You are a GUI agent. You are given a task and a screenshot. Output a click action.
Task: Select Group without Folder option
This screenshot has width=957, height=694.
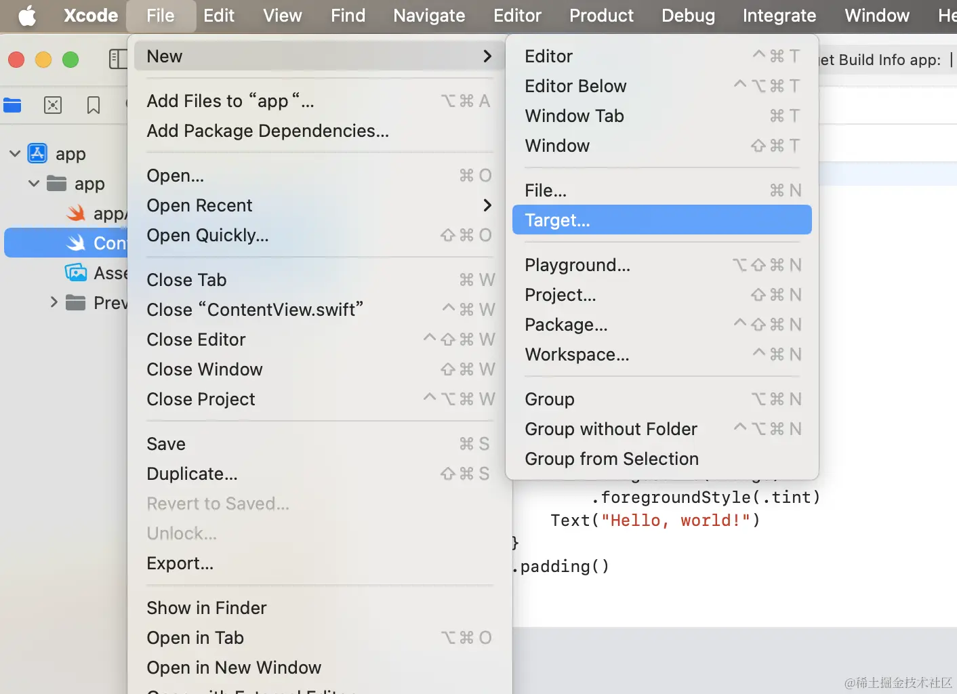coord(611,429)
